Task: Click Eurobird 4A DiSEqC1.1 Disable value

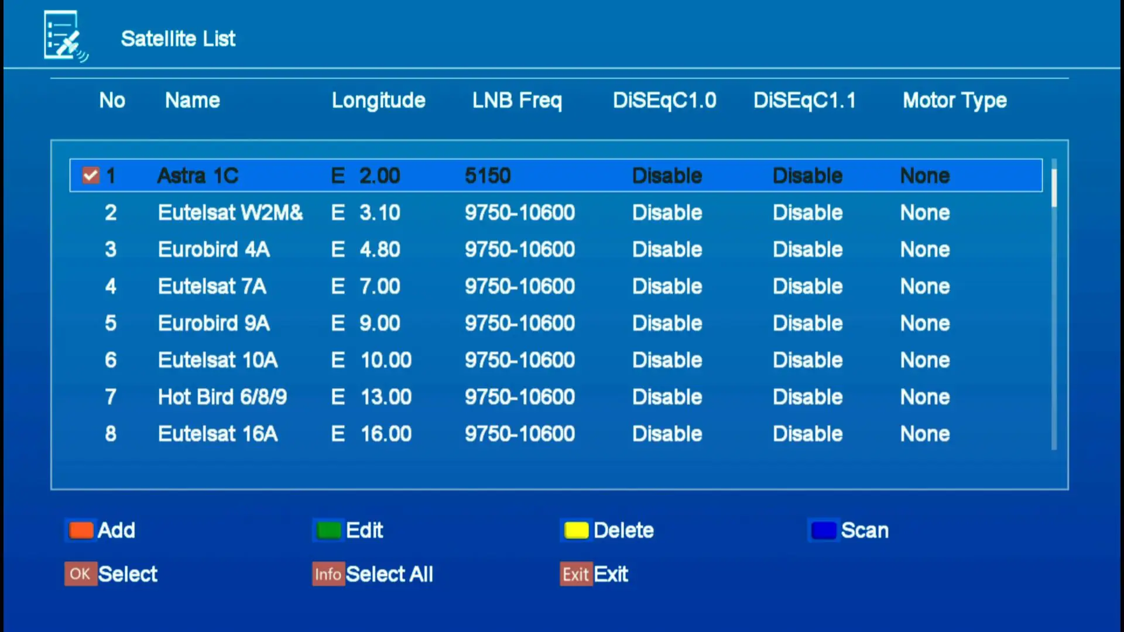Action: pyautogui.click(x=807, y=249)
